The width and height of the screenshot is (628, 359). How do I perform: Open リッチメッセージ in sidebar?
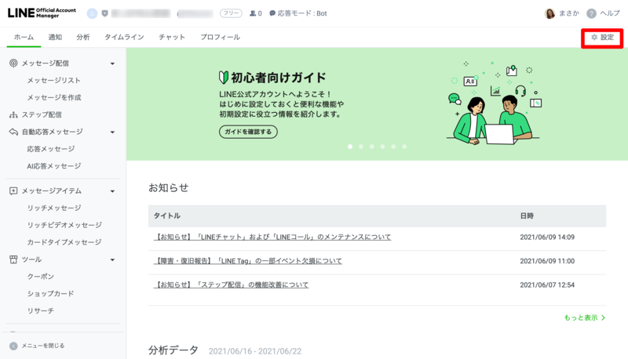coord(54,208)
